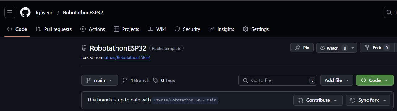
Task: Click the Public template badge
Action: coord(166,48)
